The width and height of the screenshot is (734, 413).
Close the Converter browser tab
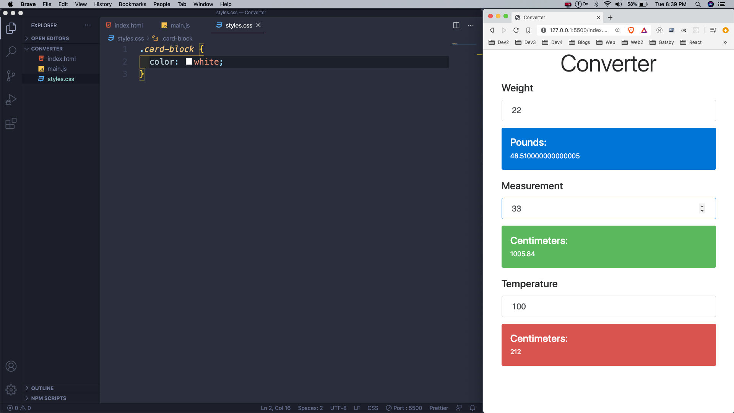pyautogui.click(x=599, y=18)
